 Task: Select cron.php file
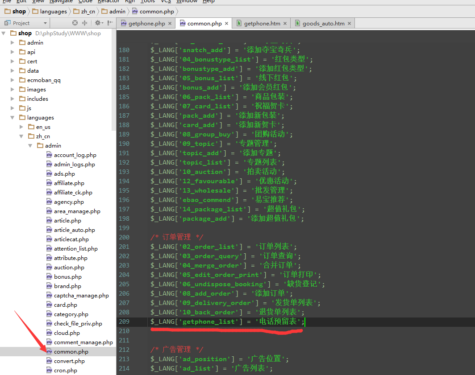click(x=66, y=371)
